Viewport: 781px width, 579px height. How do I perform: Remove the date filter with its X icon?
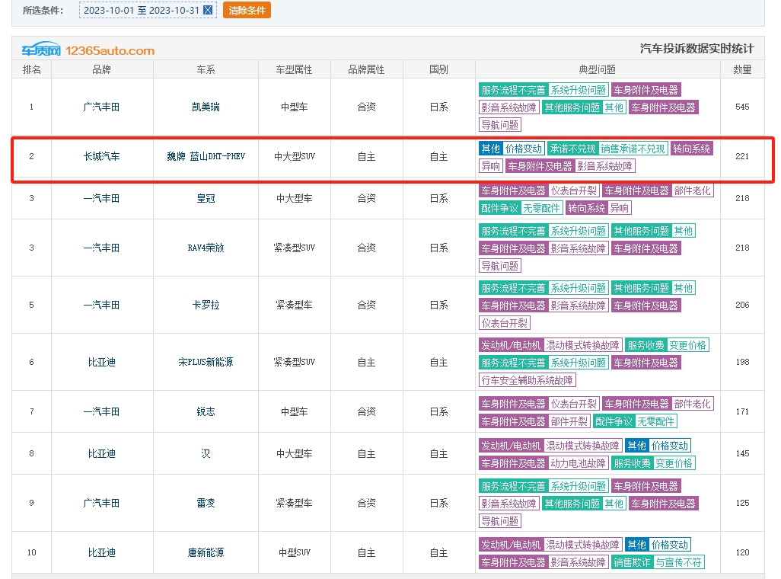coord(209,10)
